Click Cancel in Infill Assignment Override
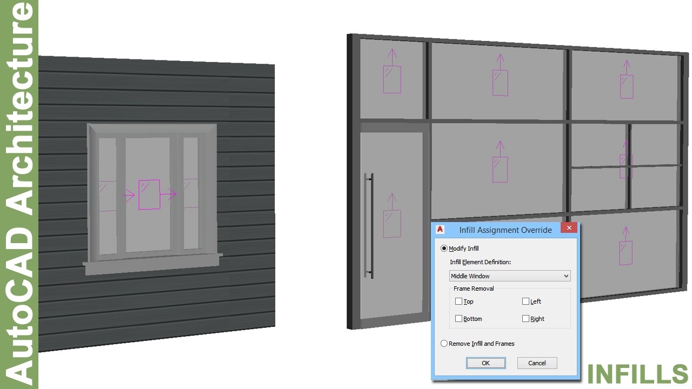Image resolution: width=692 pixels, height=389 pixels. click(x=537, y=363)
